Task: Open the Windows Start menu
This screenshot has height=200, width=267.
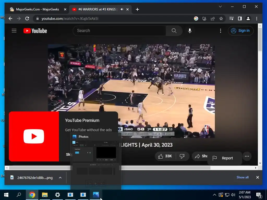Action: 6,195
